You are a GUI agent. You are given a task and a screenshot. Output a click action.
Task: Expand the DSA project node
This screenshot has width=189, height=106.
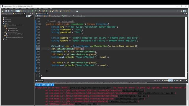click(2, 18)
